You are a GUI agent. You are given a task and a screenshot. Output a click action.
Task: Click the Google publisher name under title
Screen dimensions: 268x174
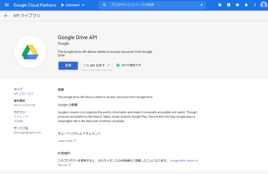click(x=63, y=43)
